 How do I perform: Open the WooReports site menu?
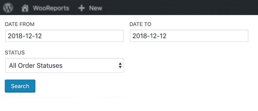click(45, 8)
